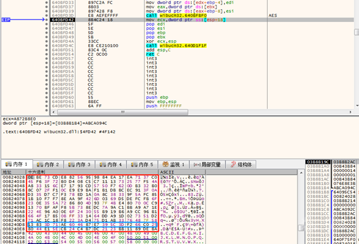Click disassembly vertical scrollbar down arrow
This screenshot has width=359, height=244.
coord(356,105)
